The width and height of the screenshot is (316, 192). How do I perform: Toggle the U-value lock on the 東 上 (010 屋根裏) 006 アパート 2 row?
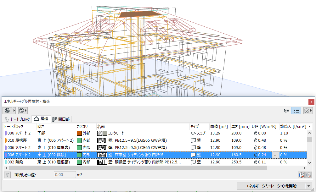[256, 148]
